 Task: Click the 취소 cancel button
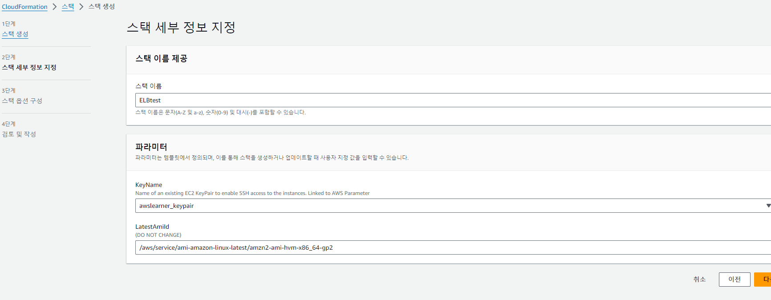pos(699,279)
